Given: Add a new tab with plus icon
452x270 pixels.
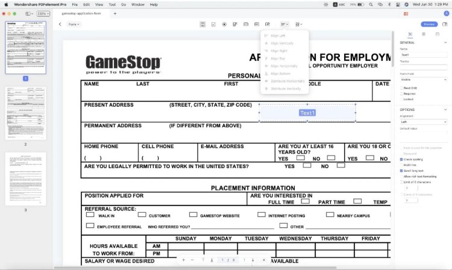Looking at the screenshot, I should 115,13.
